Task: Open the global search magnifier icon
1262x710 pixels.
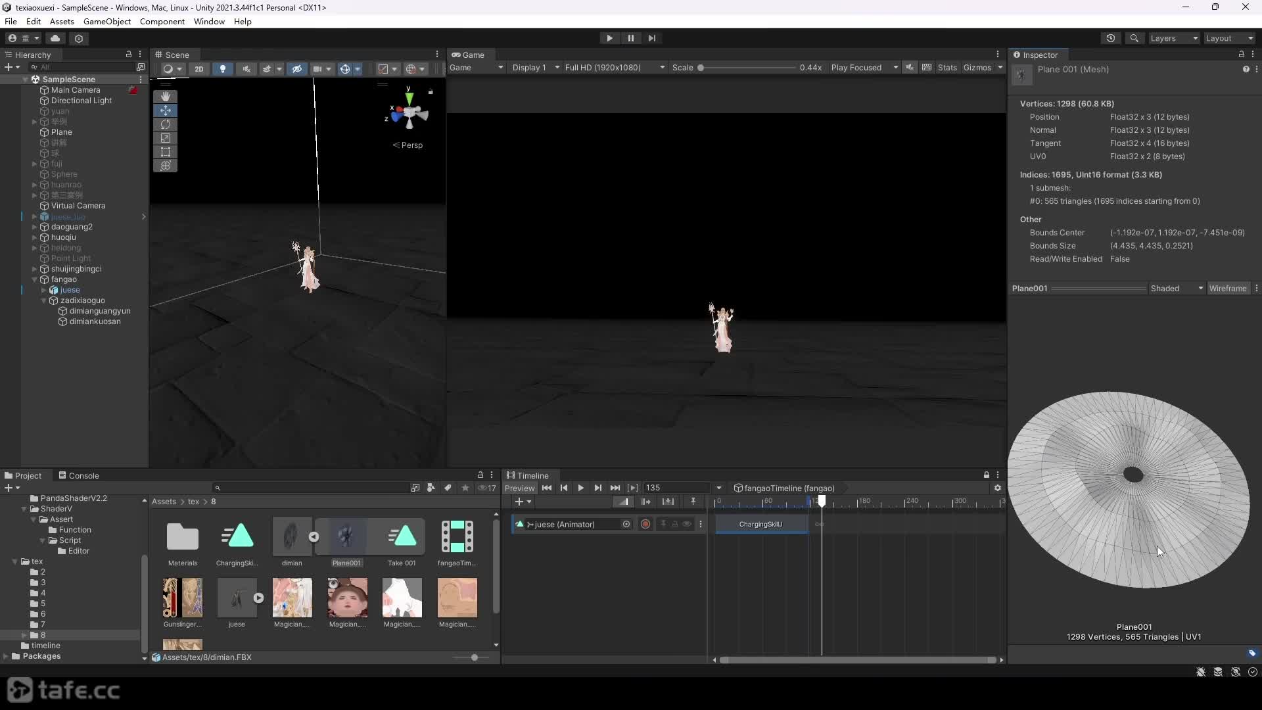Action: coord(1134,38)
